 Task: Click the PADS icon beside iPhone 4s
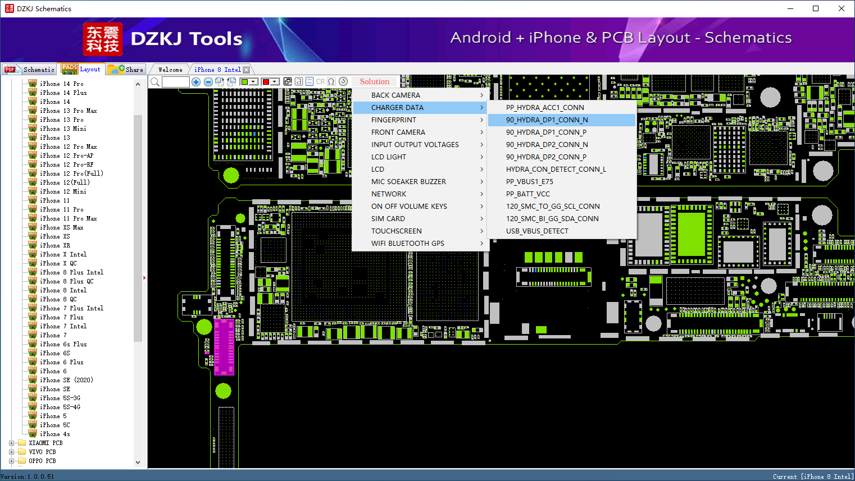pos(33,434)
